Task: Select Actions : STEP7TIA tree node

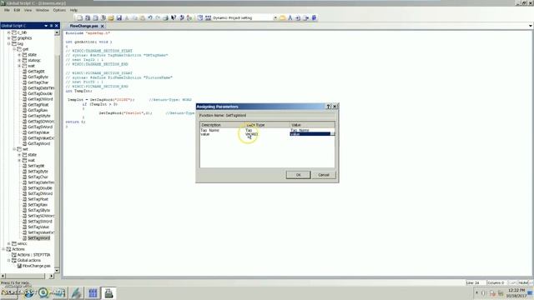Action: [33, 255]
